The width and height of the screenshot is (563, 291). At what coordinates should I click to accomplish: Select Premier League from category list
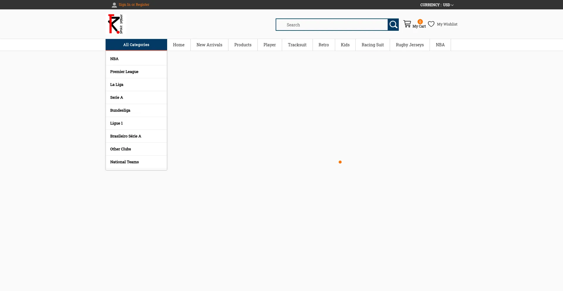(124, 72)
